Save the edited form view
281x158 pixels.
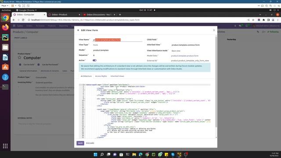point(80,143)
